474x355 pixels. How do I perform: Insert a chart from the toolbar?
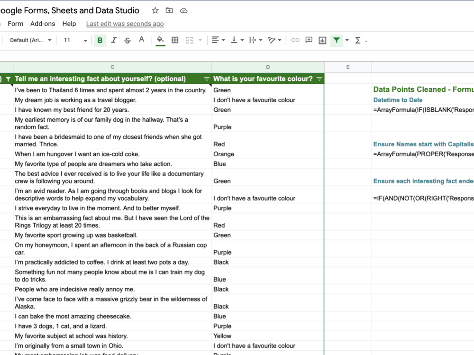tap(322, 40)
